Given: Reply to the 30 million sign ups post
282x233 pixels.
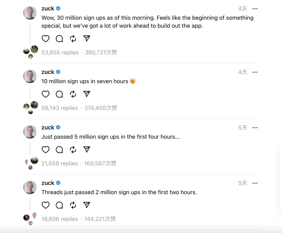Looking at the screenshot, I should point(59,38).
